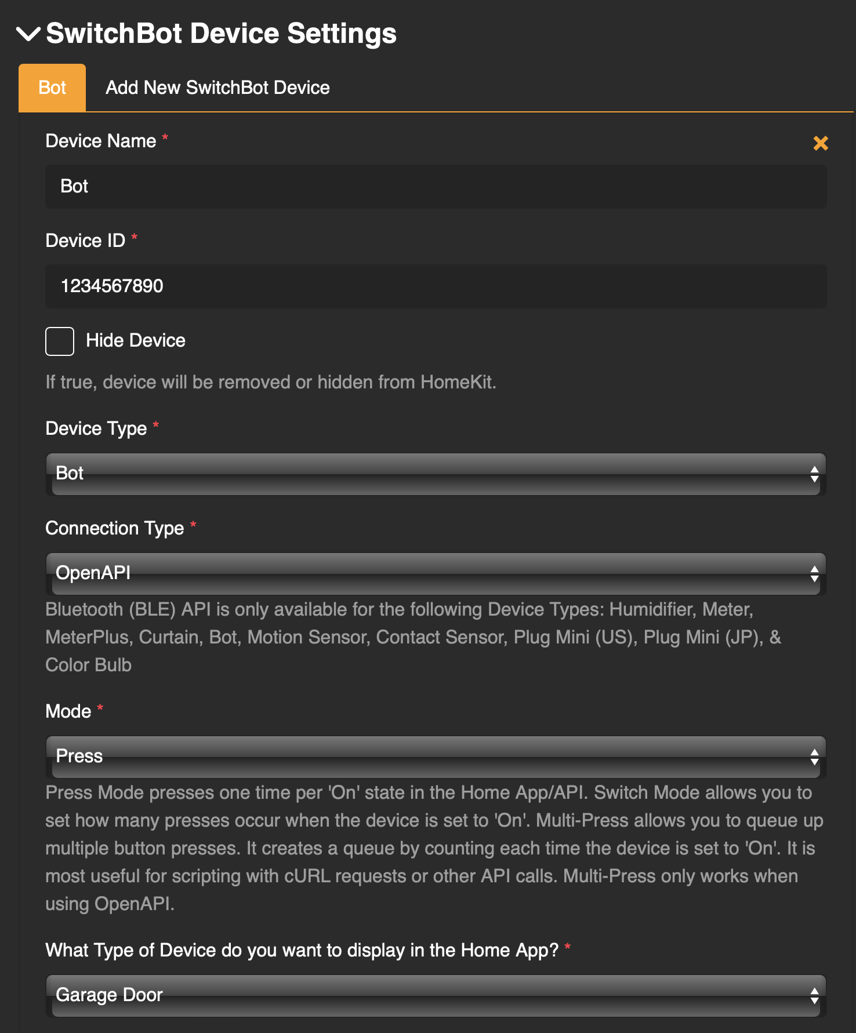Click the SwitchBot Device Settings heading

point(221,34)
